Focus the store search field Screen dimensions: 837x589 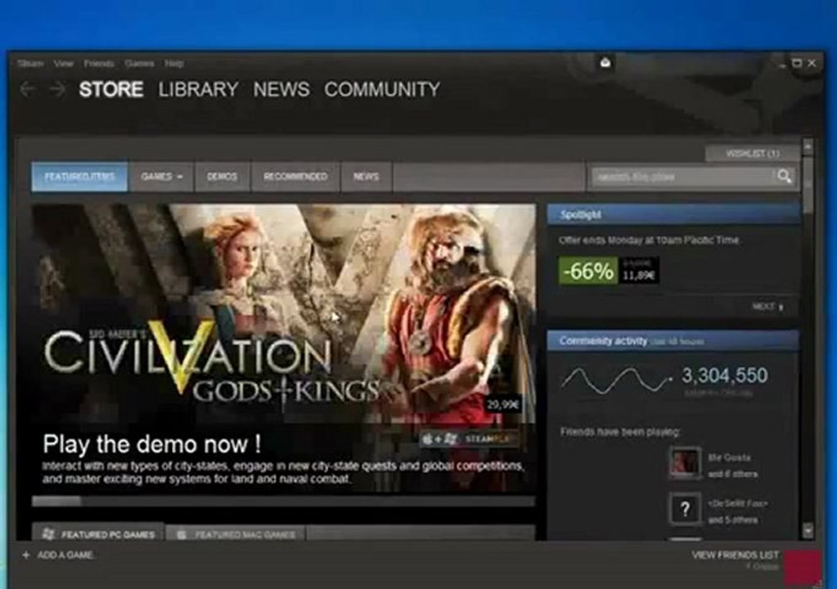tap(682, 177)
